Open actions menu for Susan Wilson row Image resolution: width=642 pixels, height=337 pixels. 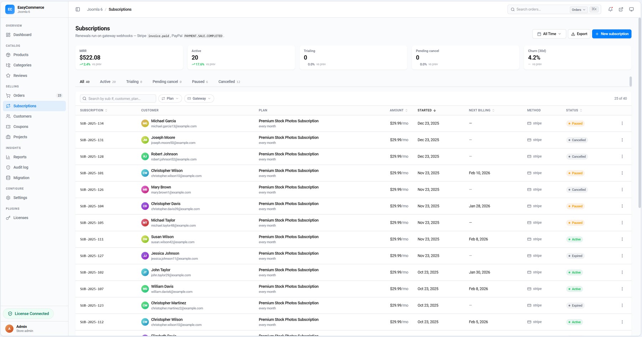pyautogui.click(x=622, y=239)
